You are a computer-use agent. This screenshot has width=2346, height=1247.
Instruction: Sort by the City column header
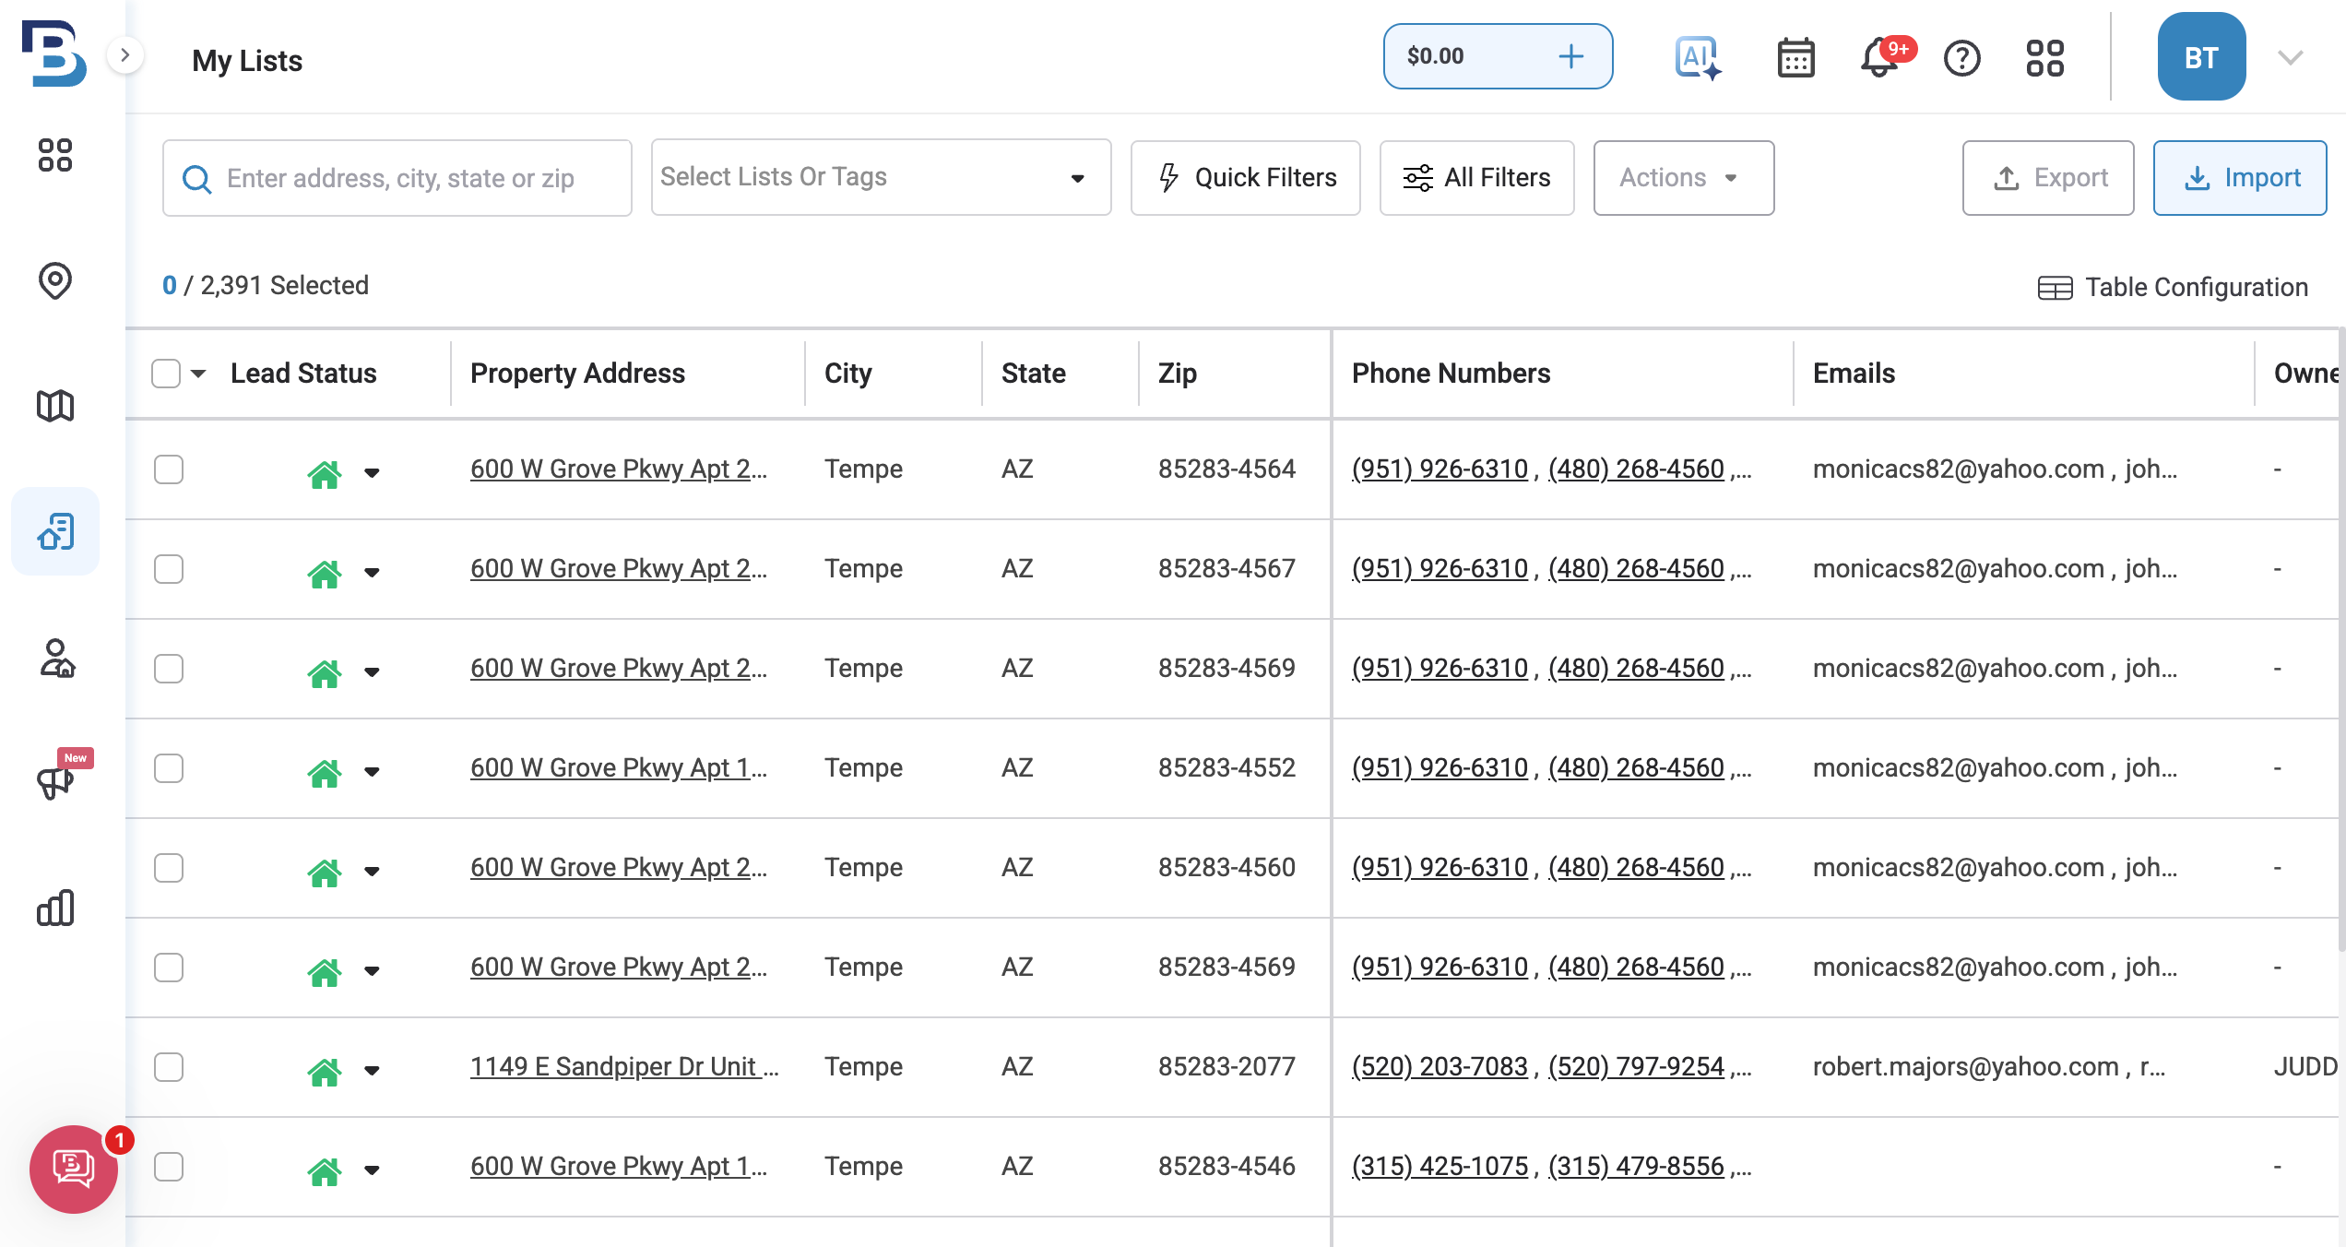click(x=847, y=374)
